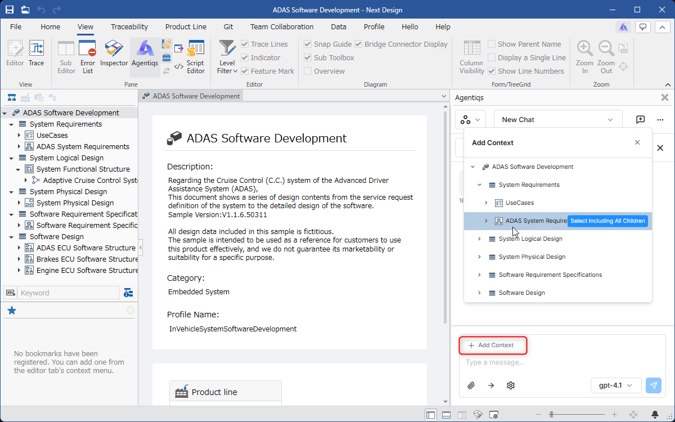Open the Script Editor pane
Screen dimensions: 675x422
point(196,57)
